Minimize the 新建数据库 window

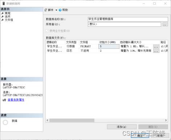click(x=144, y=4)
